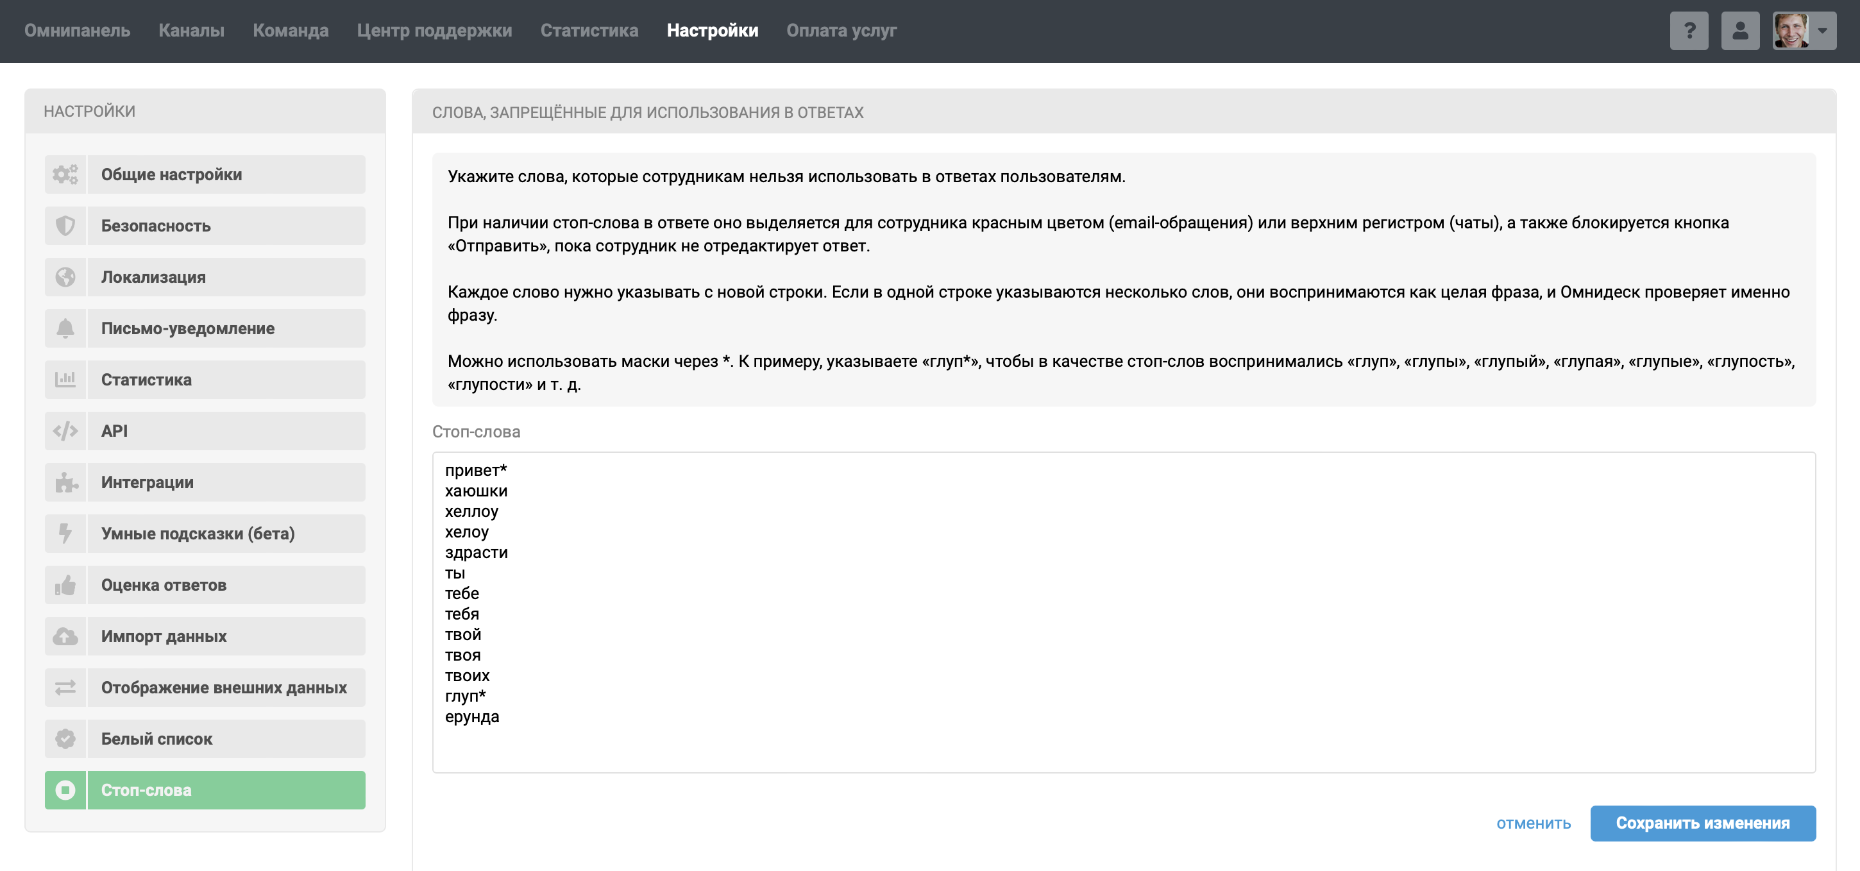
Task: Click the checkmark badge icon for Белый список
Action: 65,738
